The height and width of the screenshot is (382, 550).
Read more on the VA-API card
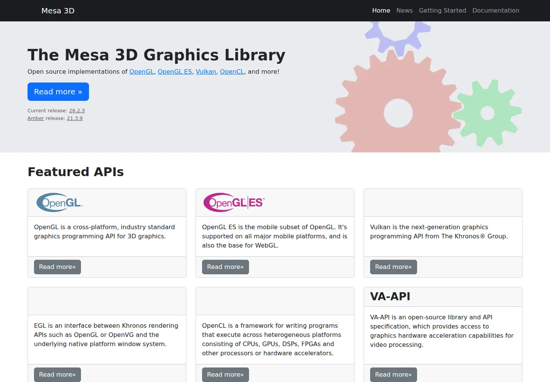coord(393,375)
